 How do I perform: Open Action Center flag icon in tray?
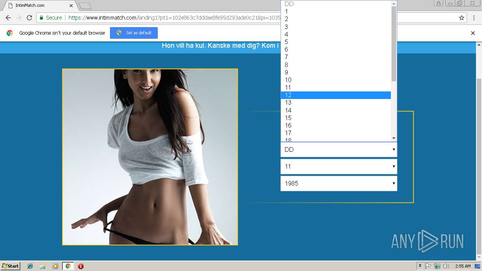[428, 266]
